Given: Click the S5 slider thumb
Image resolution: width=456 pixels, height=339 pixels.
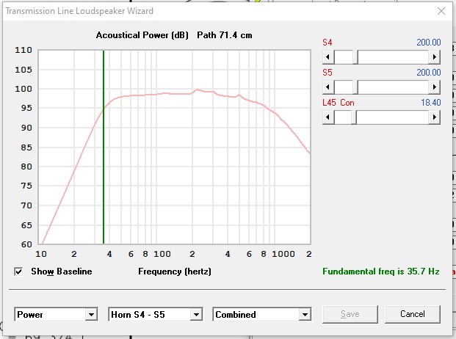Looking at the screenshot, I should pyautogui.click(x=355, y=87).
